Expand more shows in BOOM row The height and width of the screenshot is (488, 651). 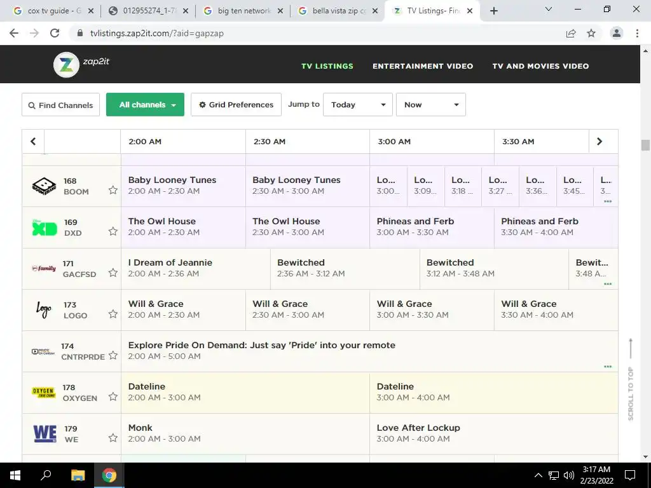(608, 201)
